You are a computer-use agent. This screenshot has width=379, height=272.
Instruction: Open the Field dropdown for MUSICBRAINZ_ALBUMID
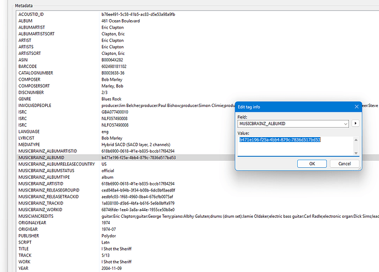coord(345,124)
